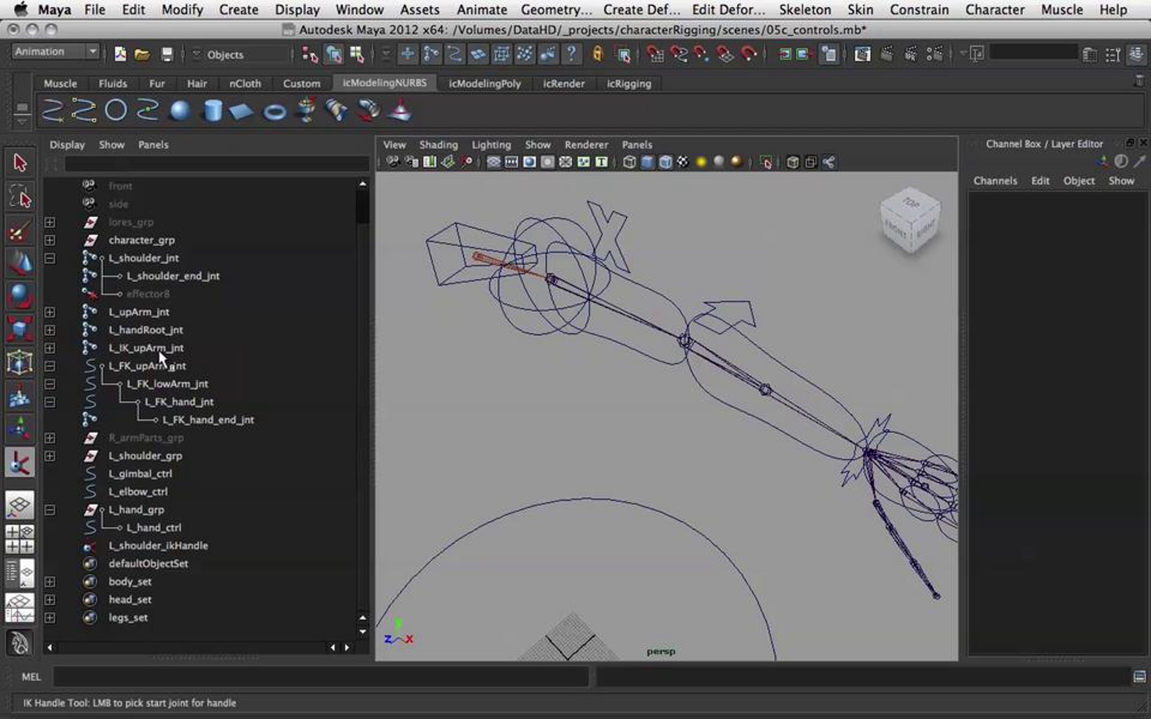This screenshot has width=1151, height=719.
Task: Open the Skeleton menu
Action: tap(805, 10)
